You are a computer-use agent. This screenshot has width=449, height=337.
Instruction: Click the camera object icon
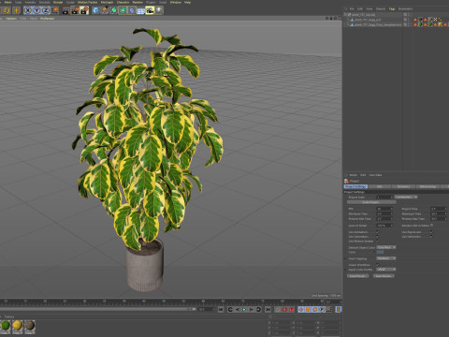tap(150, 10)
